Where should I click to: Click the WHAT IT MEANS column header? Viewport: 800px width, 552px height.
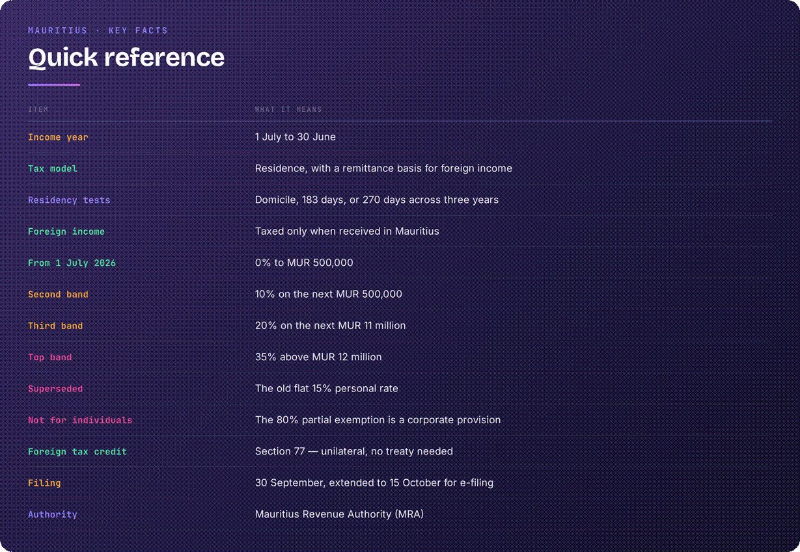pos(288,109)
